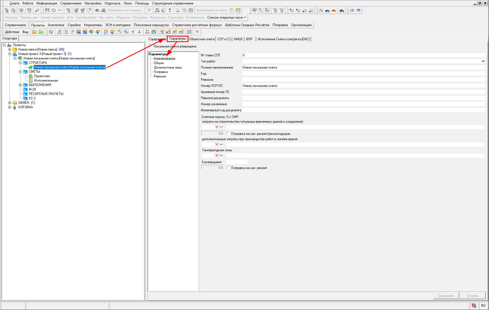489x310 pixels.
Task: Open the 'Тип работ' dropdown
Action: 483,61
